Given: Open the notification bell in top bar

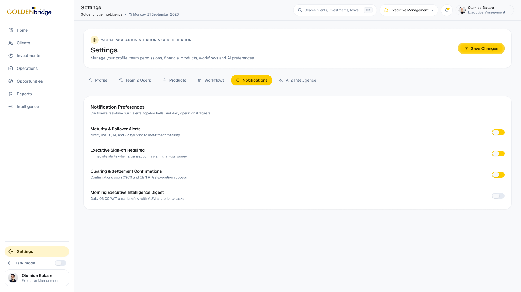Looking at the screenshot, I should (447, 10).
